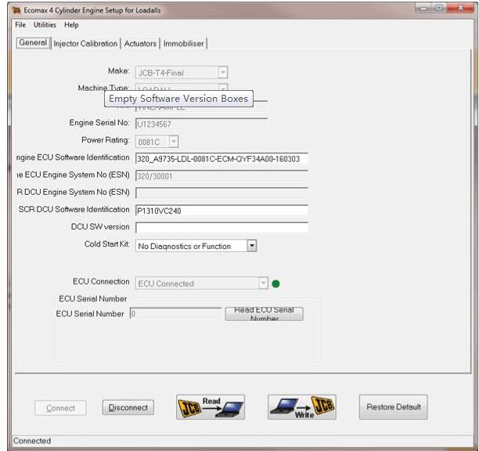Click the Restore Default button

point(394,407)
